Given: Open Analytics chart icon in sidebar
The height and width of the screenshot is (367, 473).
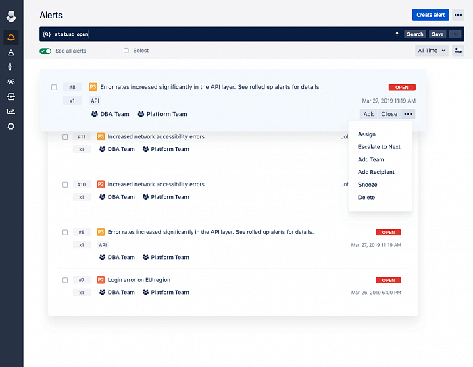Looking at the screenshot, I should (x=11, y=111).
